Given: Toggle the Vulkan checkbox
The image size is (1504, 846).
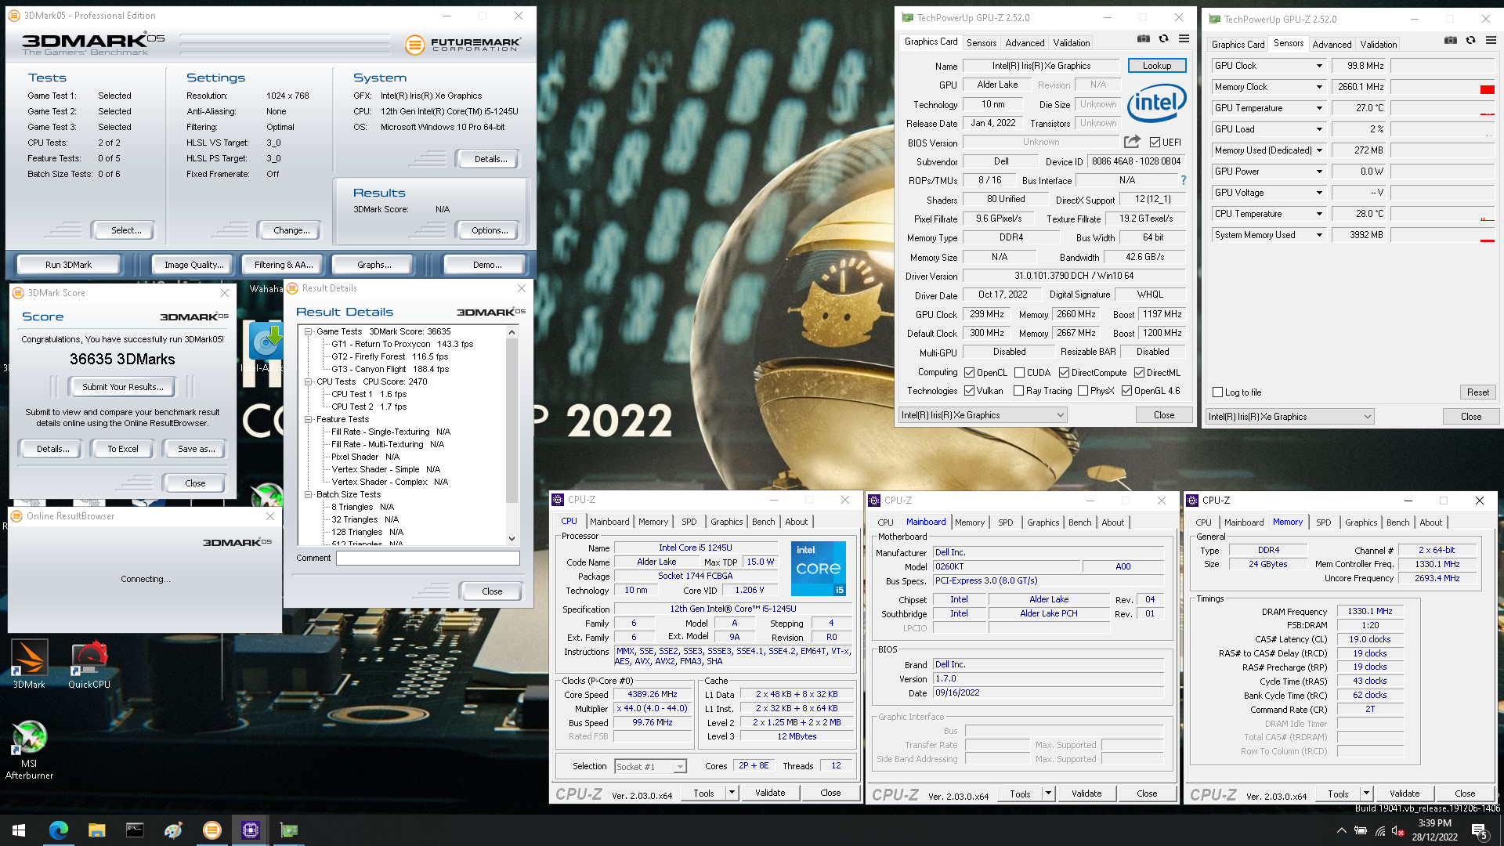Looking at the screenshot, I should [x=969, y=391].
